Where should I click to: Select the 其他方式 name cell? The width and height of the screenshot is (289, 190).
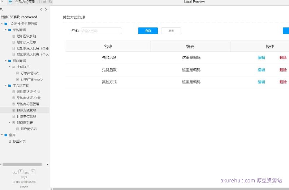tap(109, 82)
